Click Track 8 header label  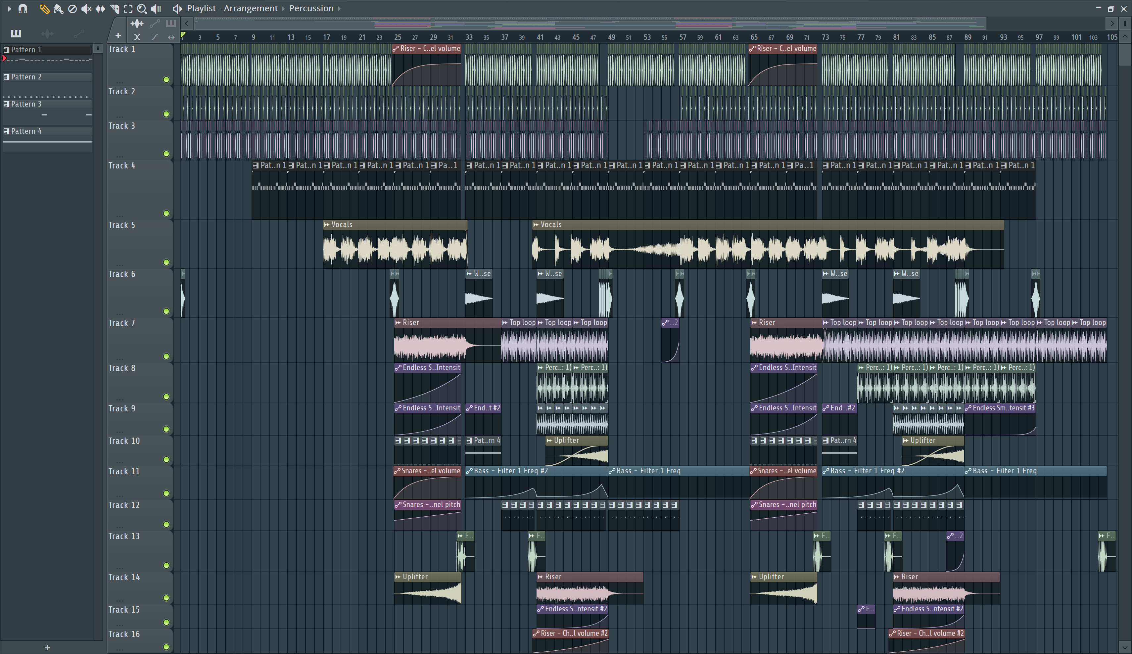click(122, 368)
